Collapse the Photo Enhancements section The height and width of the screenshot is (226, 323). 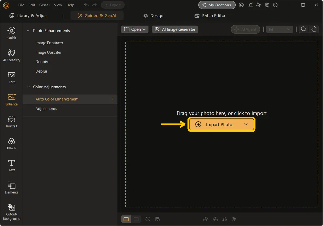click(x=28, y=30)
